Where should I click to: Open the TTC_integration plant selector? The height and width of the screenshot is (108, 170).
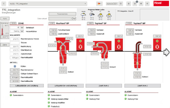click(48, 4)
